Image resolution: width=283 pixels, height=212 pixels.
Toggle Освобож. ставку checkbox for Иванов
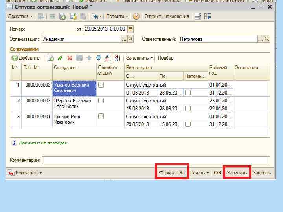click(x=101, y=85)
